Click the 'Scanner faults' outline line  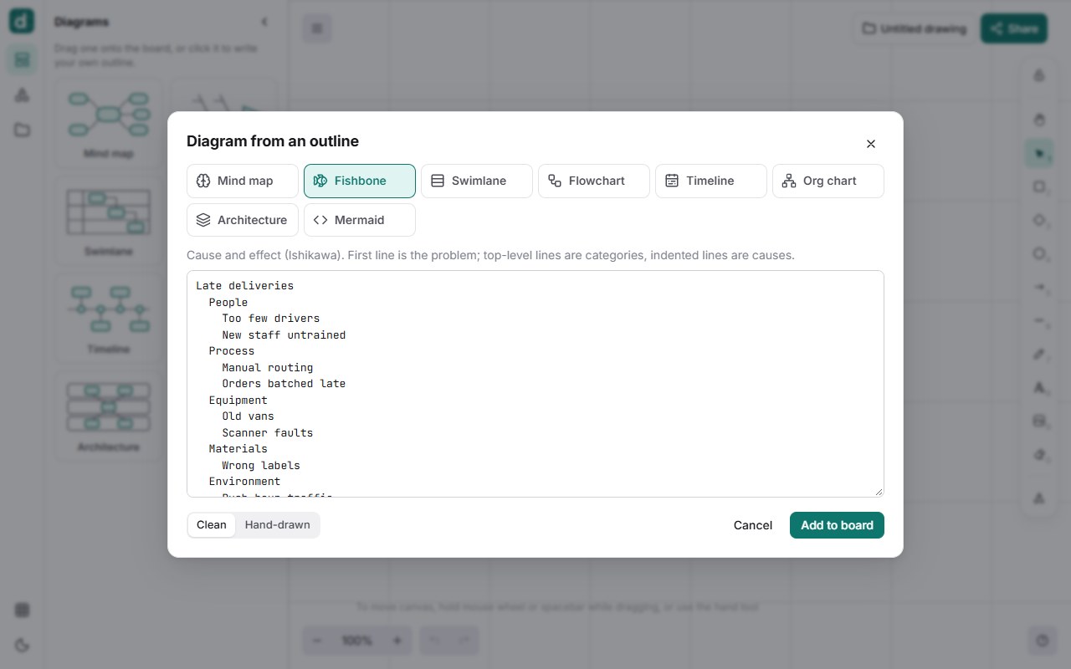(x=268, y=432)
